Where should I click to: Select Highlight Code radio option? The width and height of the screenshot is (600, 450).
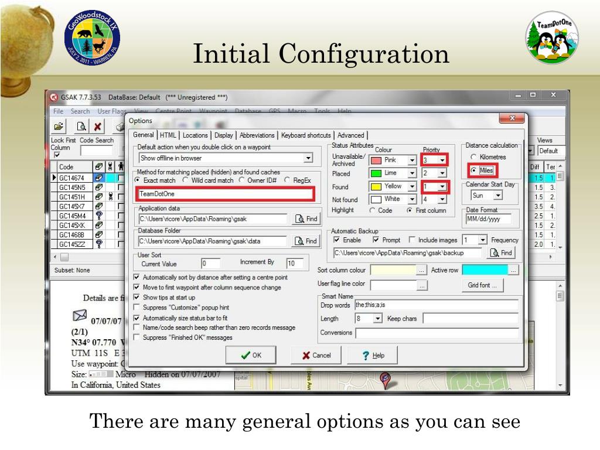372,210
